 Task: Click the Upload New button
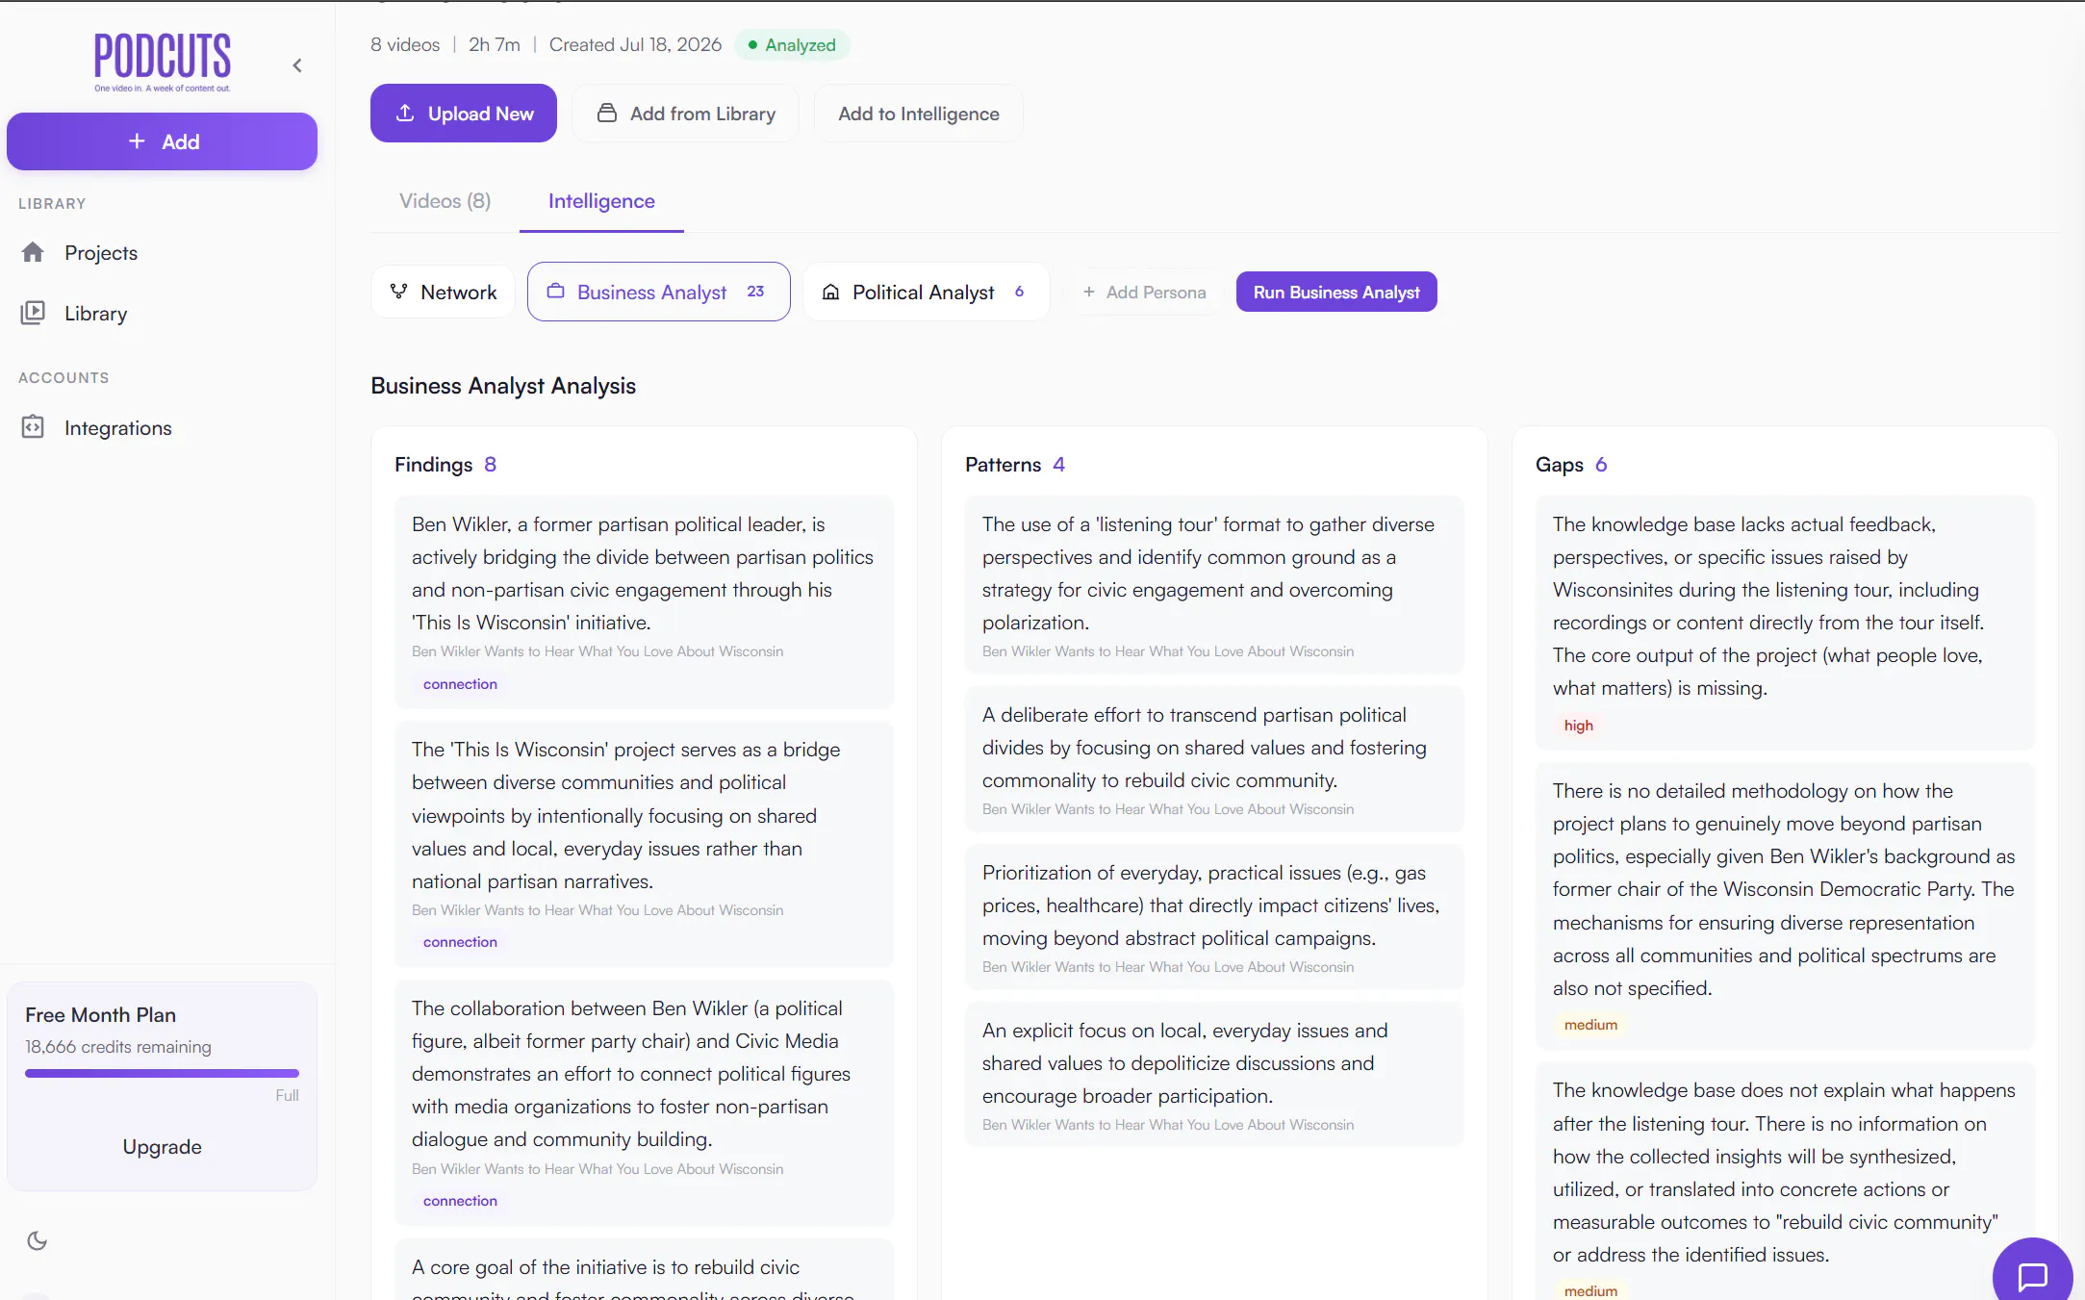463,114
